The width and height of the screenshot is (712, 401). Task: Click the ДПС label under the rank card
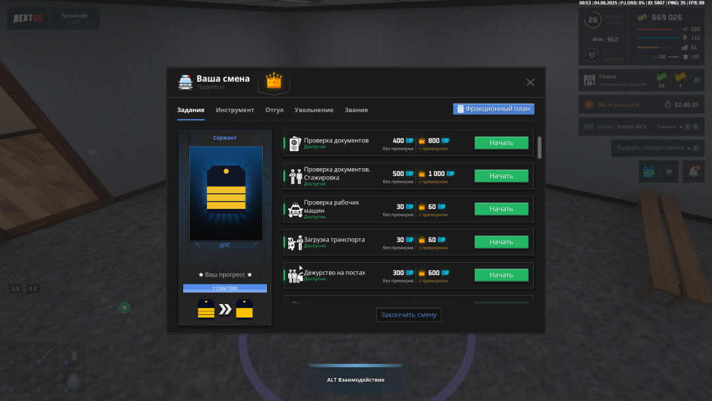pos(225,245)
